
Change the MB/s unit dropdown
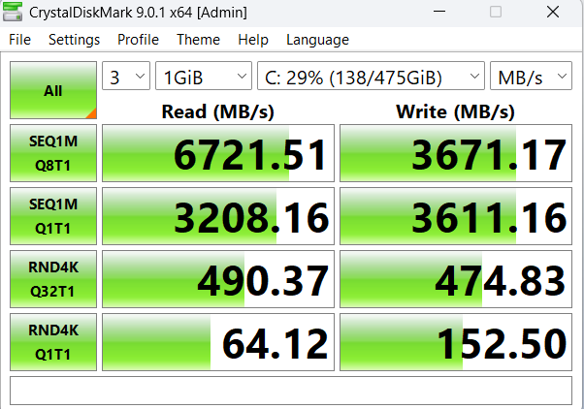533,77
